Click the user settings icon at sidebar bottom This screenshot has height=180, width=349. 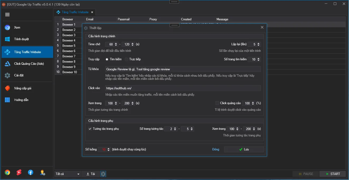[x=43, y=173]
